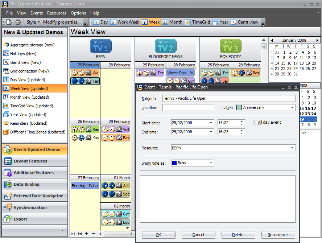
Task: Open Month View (Updated) demo
Action: (x=26, y=97)
